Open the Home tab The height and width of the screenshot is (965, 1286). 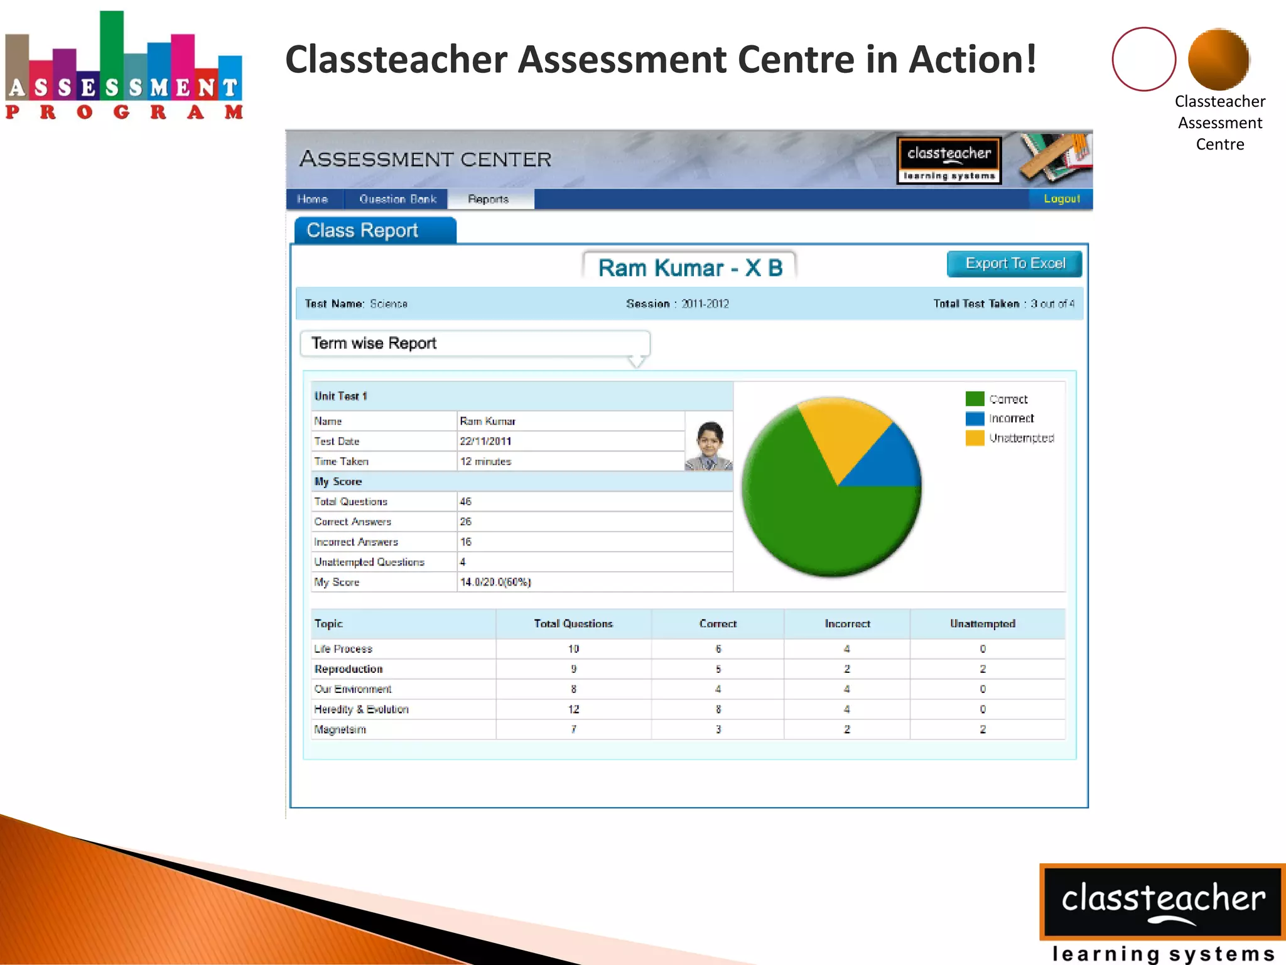tap(313, 199)
